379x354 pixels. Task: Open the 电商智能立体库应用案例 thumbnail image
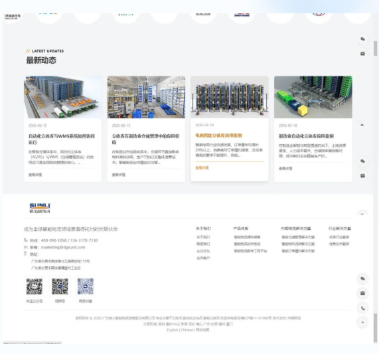230,97
